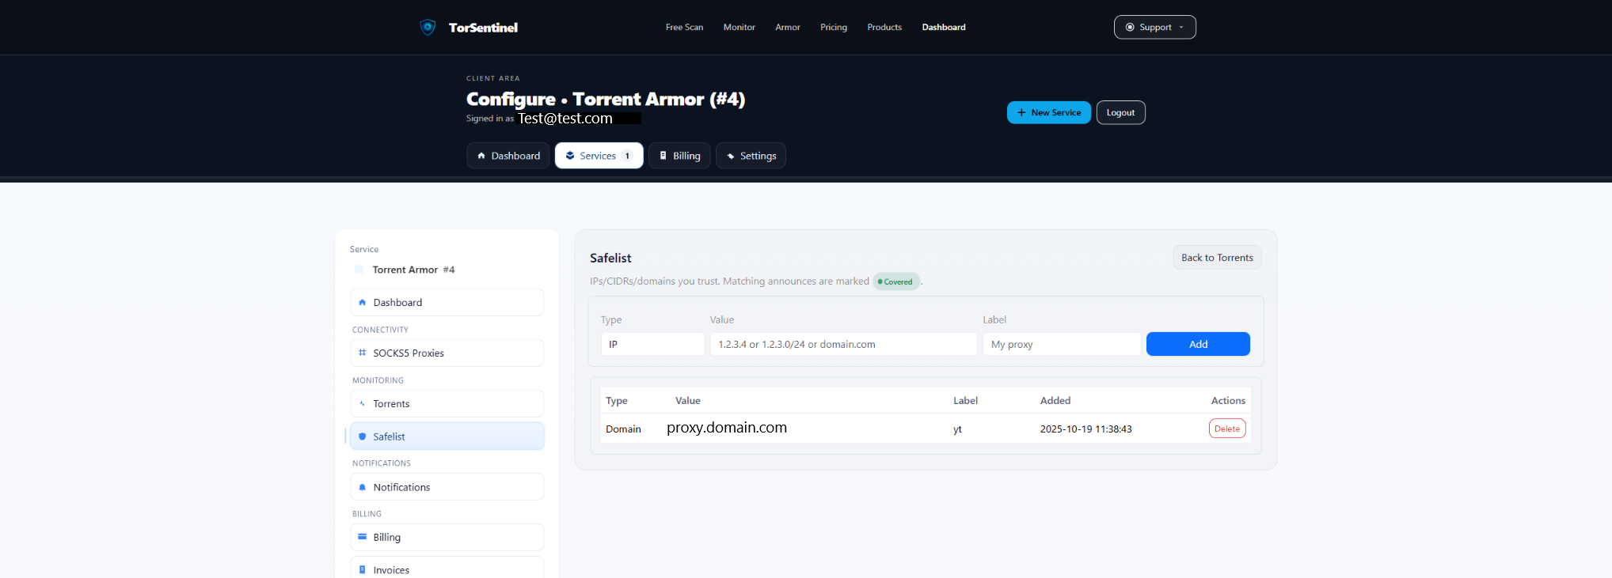Viewport: 1612px width, 578px height.
Task: Click the proxy.domain.com value cell
Action: pyautogui.click(x=727, y=428)
